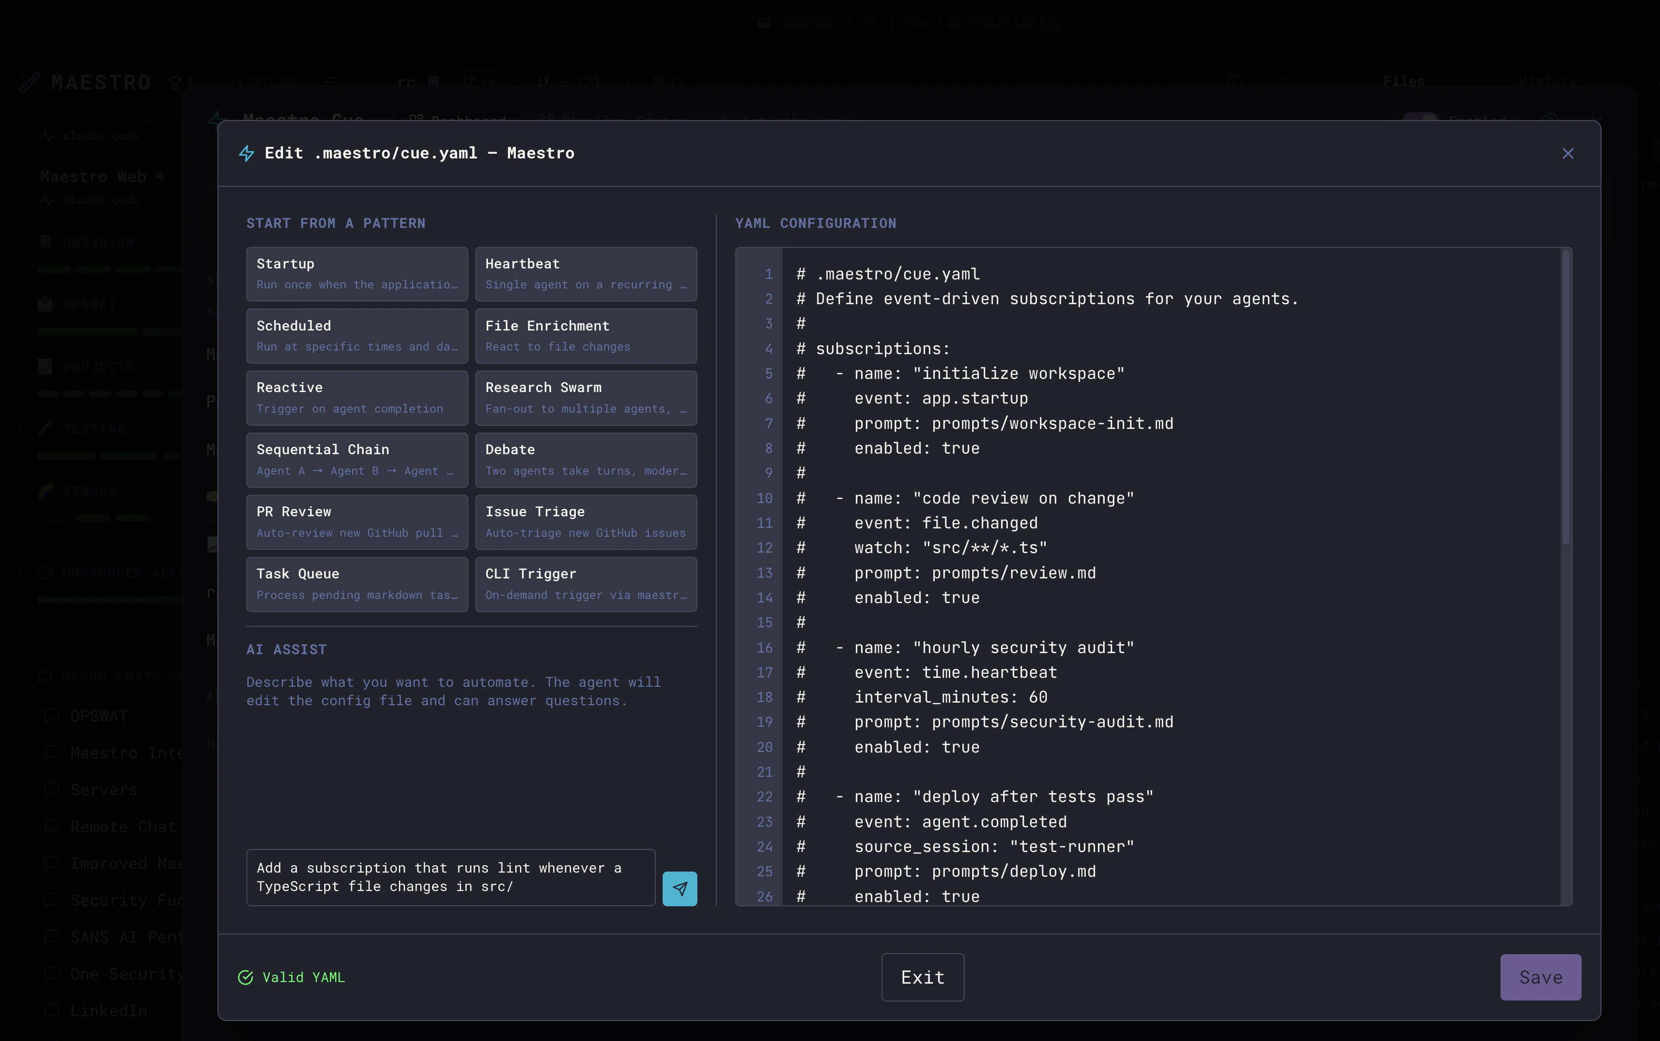
Task: Click the YAML editor vertical scrollbar
Action: coord(1566,397)
